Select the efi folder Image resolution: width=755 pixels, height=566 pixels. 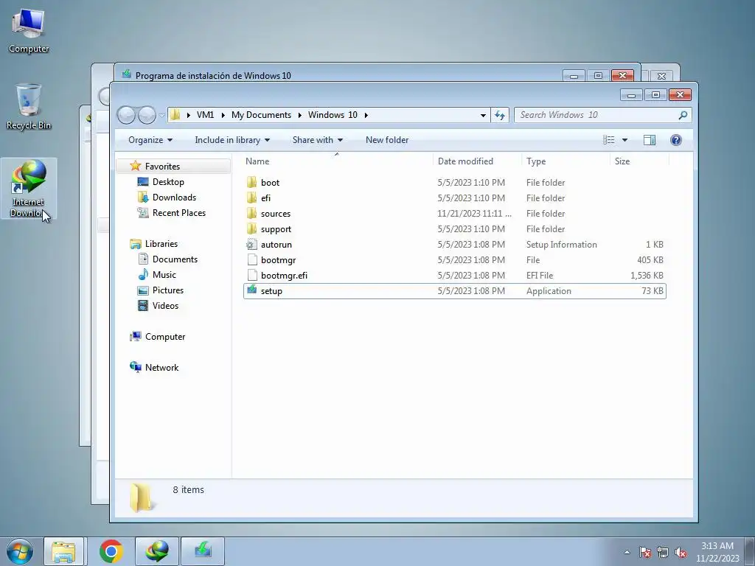click(455, 198)
